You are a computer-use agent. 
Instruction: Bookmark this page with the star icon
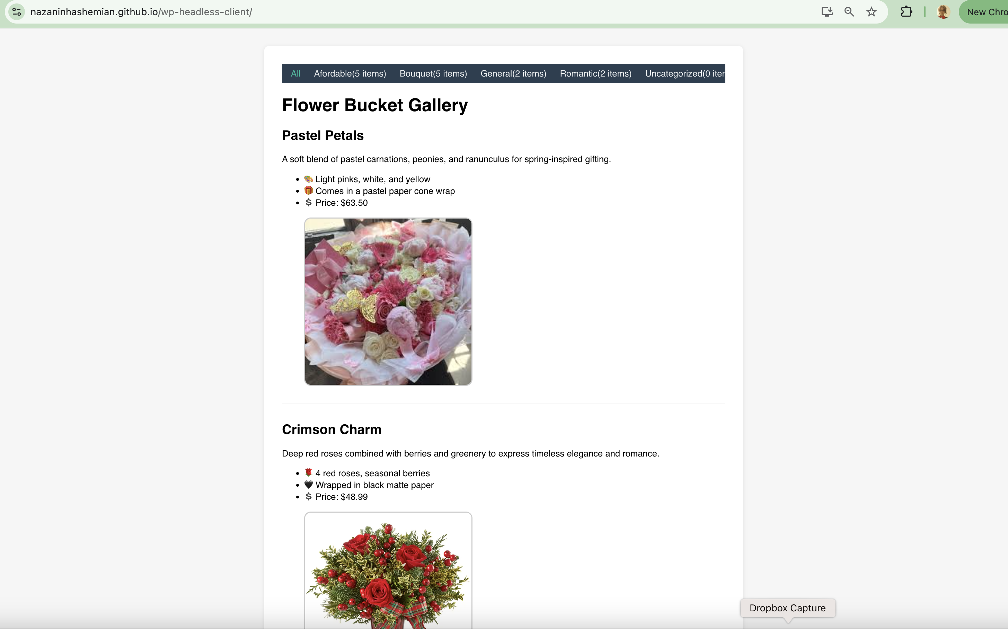tap(872, 12)
